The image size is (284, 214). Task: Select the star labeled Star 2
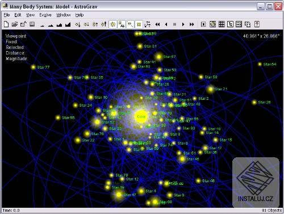pyautogui.click(x=195, y=98)
